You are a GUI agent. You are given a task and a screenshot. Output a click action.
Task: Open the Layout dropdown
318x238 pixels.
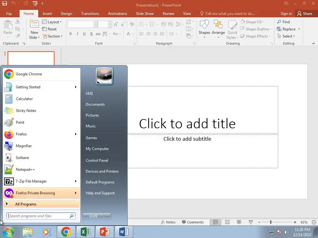click(52, 22)
